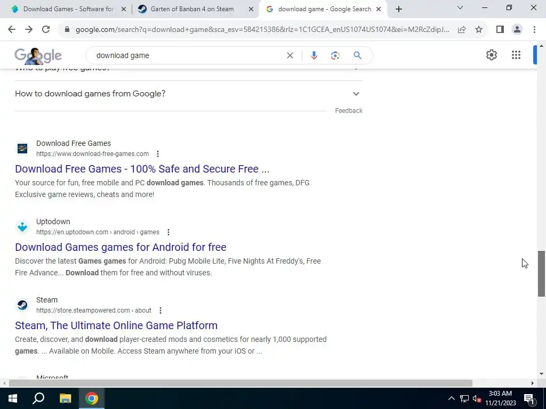Reload the current page
546x409 pixels.
pos(46,30)
